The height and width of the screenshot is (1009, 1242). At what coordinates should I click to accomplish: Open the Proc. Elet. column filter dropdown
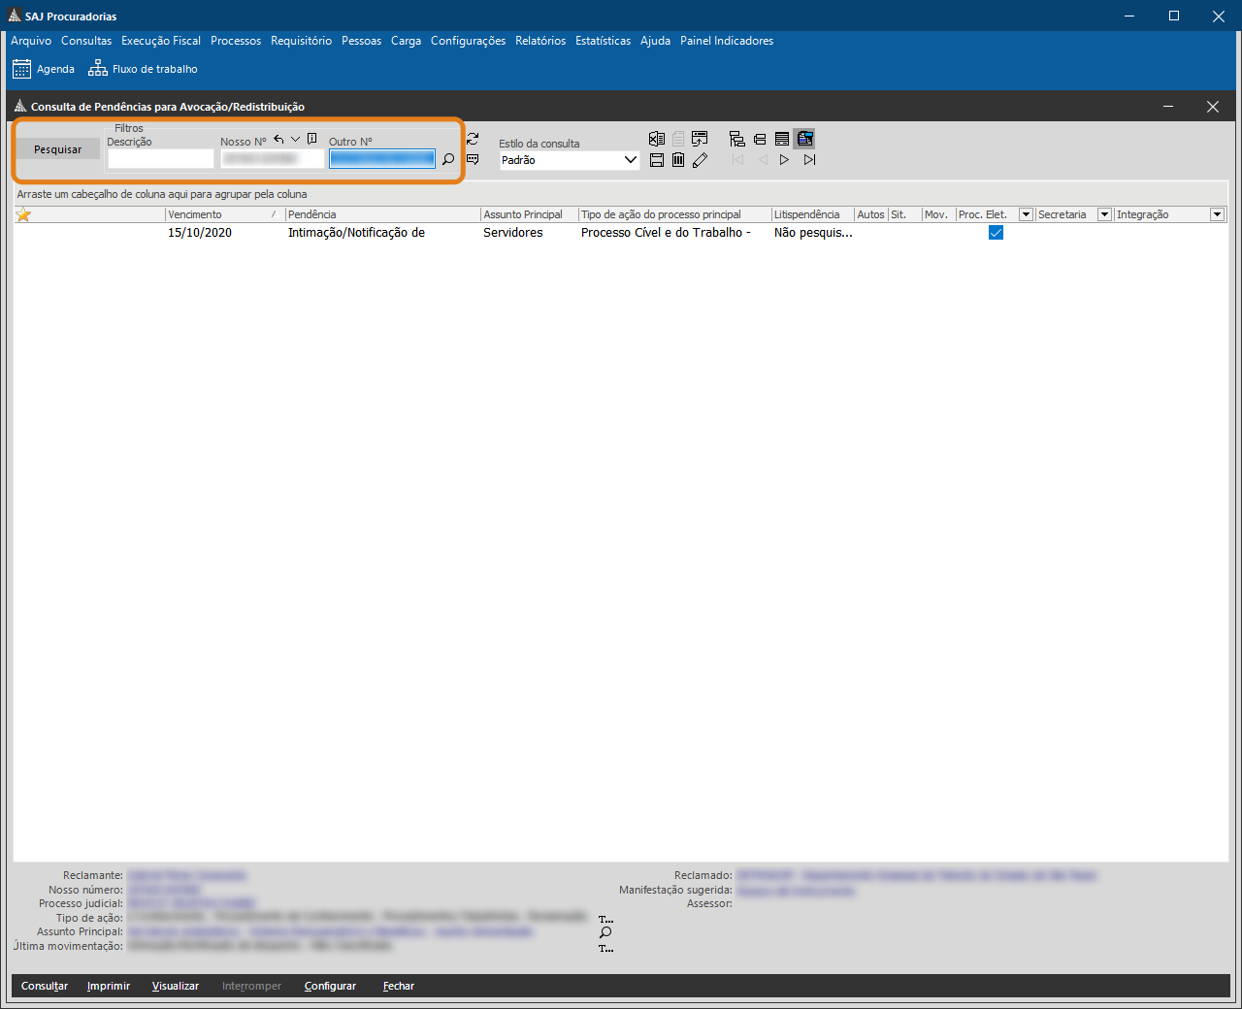coord(1026,214)
